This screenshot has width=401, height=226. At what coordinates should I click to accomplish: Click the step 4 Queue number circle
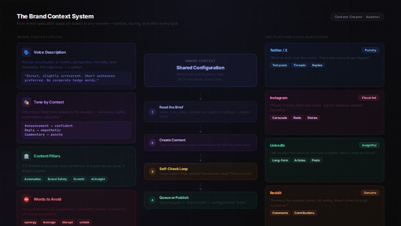point(152,200)
